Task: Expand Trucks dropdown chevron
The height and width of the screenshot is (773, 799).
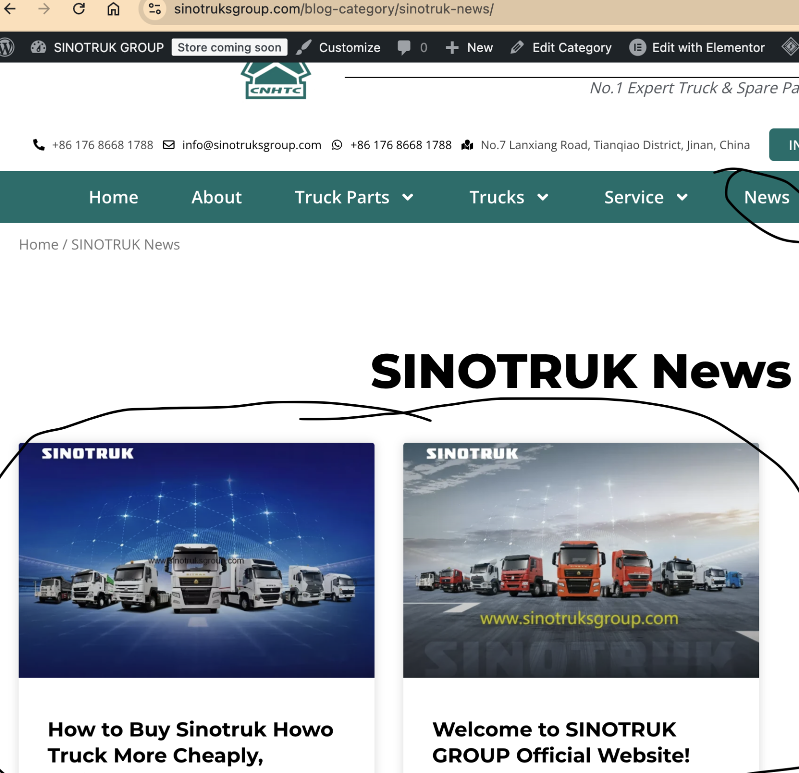Action: (x=543, y=197)
